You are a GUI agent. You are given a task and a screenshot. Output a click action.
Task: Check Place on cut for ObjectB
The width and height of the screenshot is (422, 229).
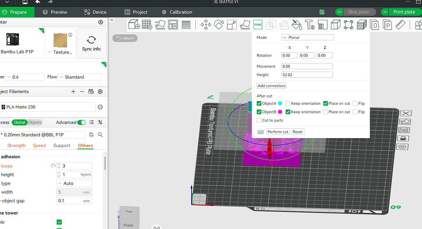click(326, 112)
